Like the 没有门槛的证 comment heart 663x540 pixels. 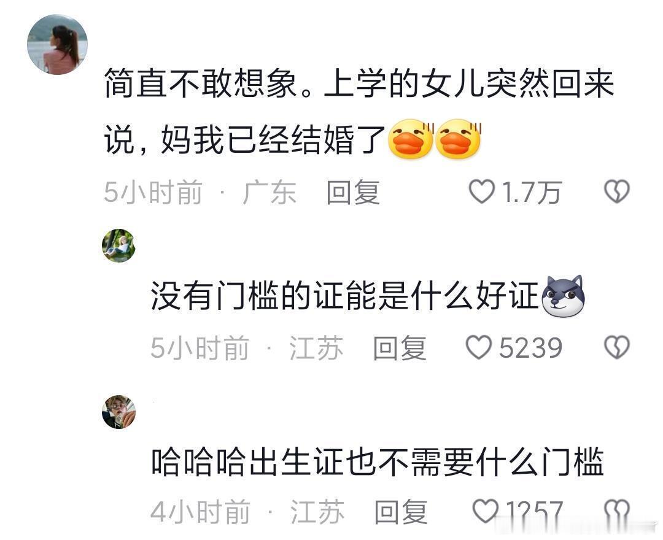pos(478,347)
